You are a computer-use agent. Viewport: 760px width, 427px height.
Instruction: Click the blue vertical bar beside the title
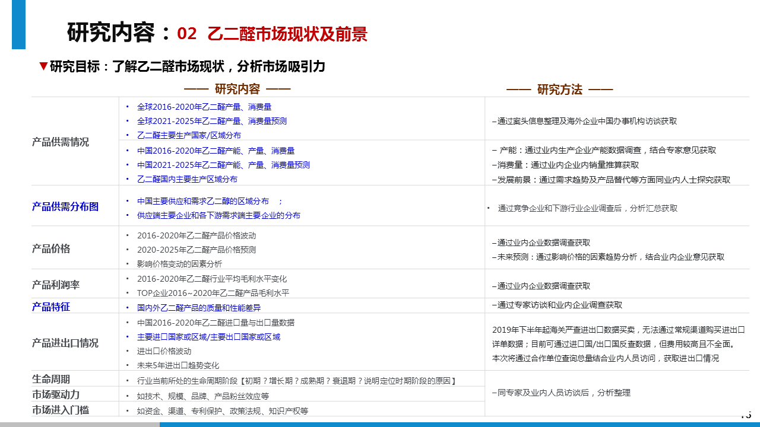[18, 24]
